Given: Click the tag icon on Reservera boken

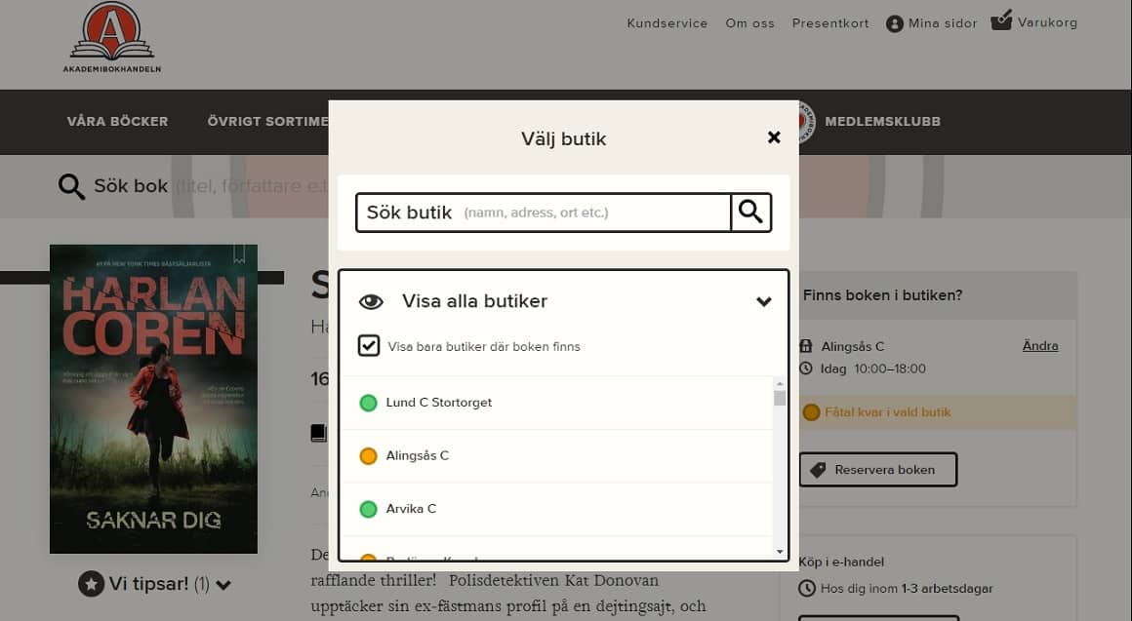Looking at the screenshot, I should [x=818, y=470].
